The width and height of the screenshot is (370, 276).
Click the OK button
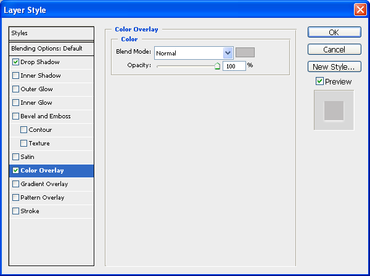334,32
